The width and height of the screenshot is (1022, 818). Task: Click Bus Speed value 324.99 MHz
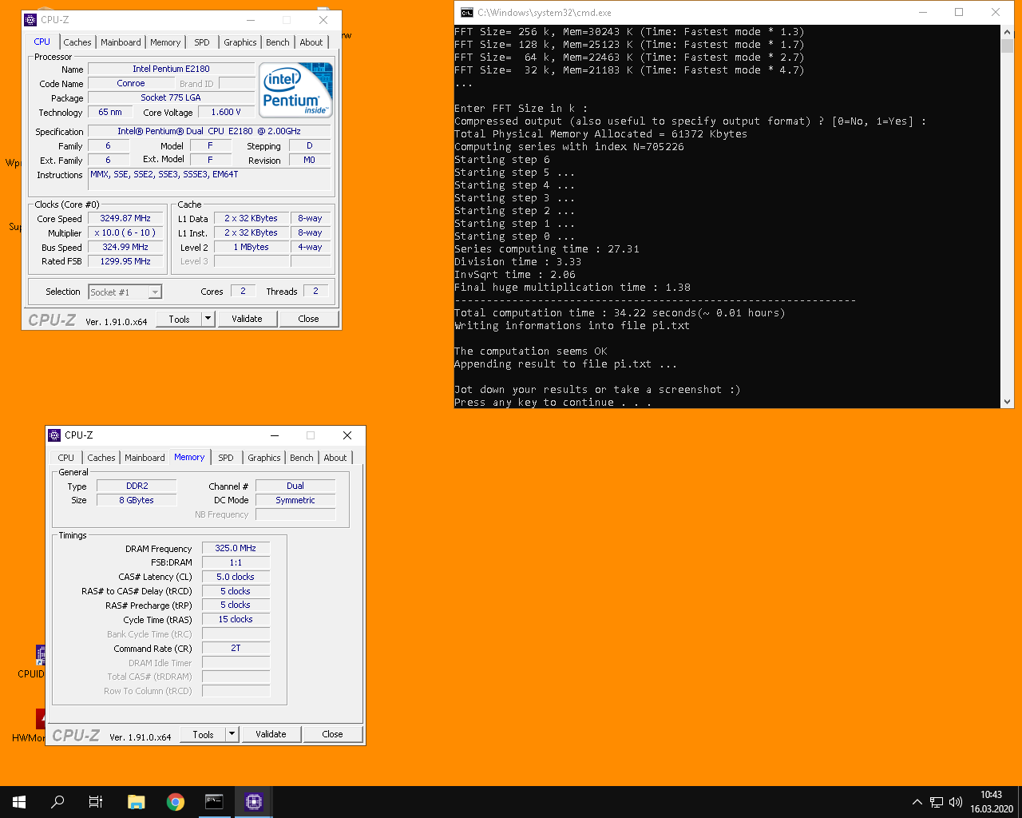[x=125, y=247]
